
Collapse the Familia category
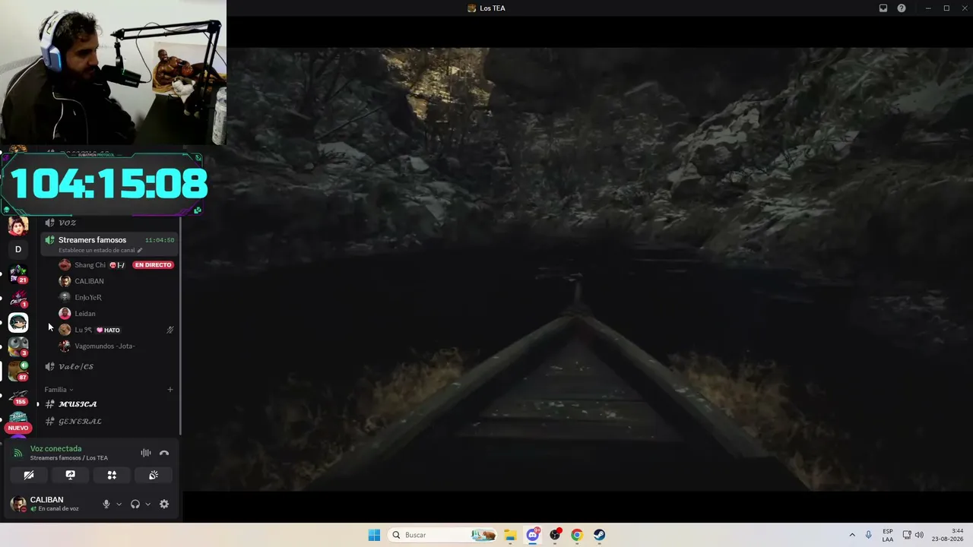(x=59, y=390)
